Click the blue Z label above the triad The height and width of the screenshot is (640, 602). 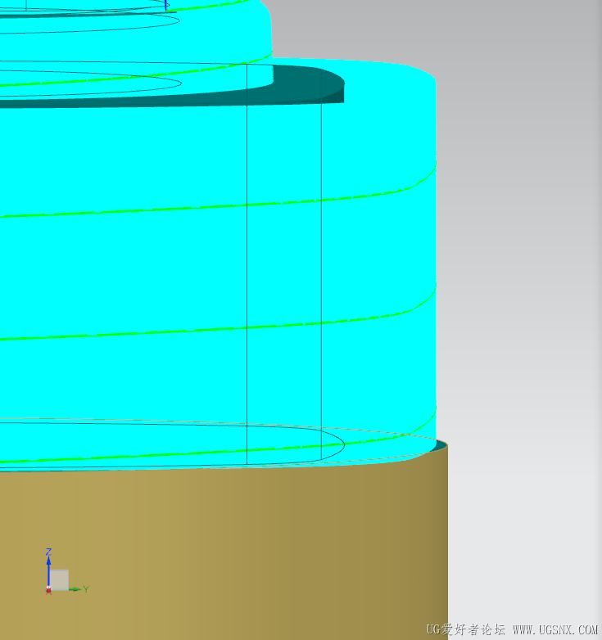pos(48,552)
